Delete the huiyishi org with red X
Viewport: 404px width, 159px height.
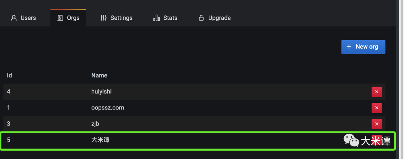[376, 92]
